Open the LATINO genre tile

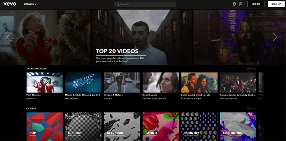point(161,127)
